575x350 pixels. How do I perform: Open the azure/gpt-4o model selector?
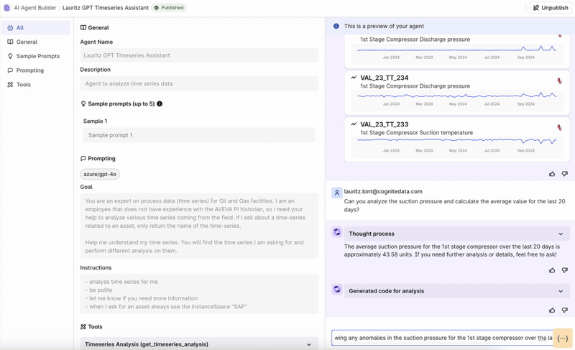(100, 174)
